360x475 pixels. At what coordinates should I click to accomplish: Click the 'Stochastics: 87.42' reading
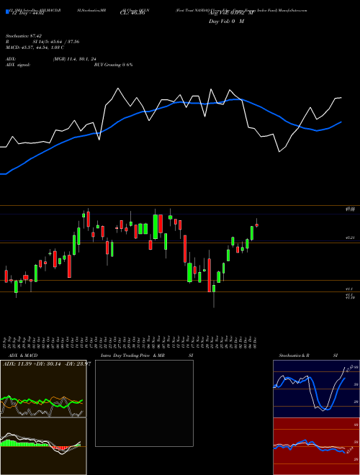pyautogui.click(x=24, y=36)
